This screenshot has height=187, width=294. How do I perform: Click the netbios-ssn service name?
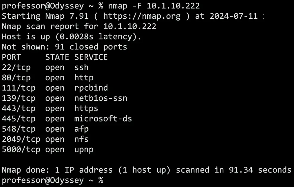[x=101, y=98]
